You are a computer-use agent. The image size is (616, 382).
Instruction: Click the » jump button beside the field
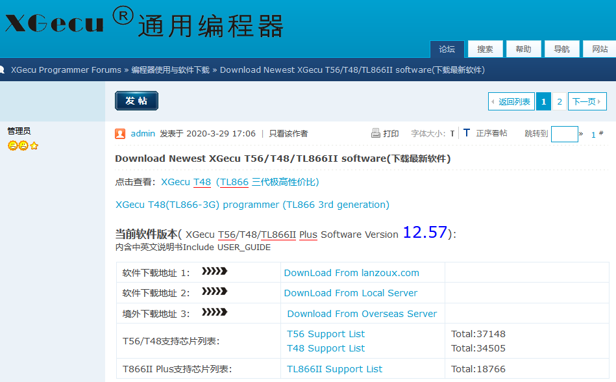[581, 134]
